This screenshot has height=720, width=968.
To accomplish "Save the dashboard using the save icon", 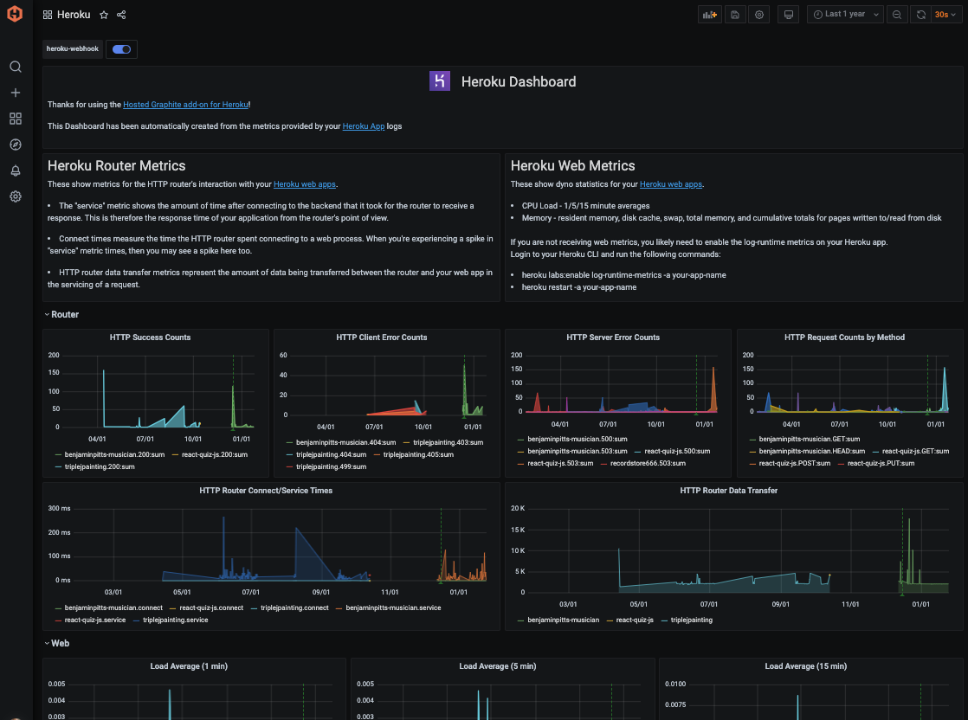I will pos(735,15).
